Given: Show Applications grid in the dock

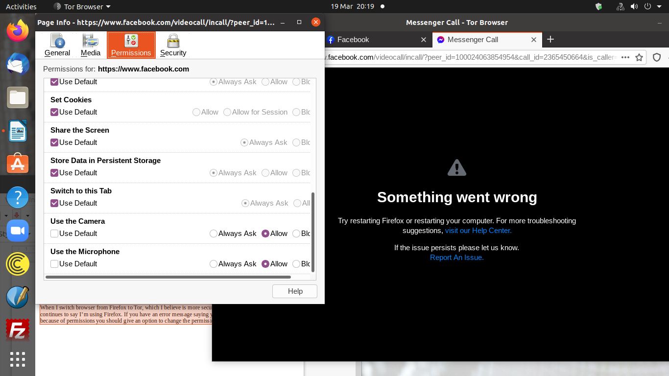Looking at the screenshot, I should tap(18, 359).
